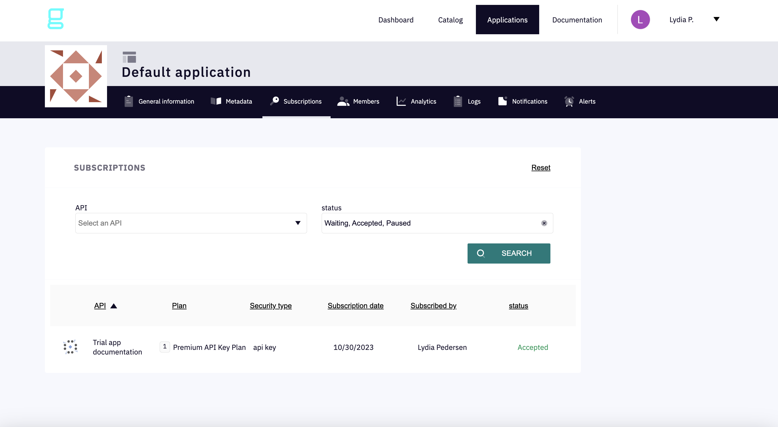Sort by the Subscription date column
This screenshot has width=778, height=427.
click(355, 306)
